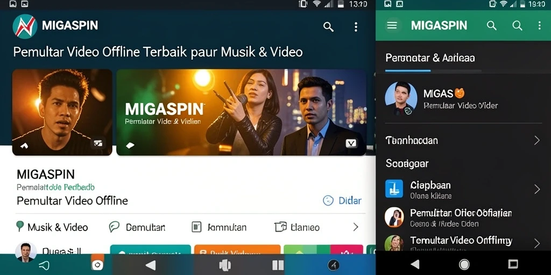Viewport: 551px width, 275px height.
Task: Expand more categories with the chevron arrow
Action: (x=356, y=227)
